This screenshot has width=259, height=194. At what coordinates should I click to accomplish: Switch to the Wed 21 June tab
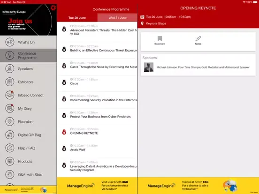[x=117, y=18]
